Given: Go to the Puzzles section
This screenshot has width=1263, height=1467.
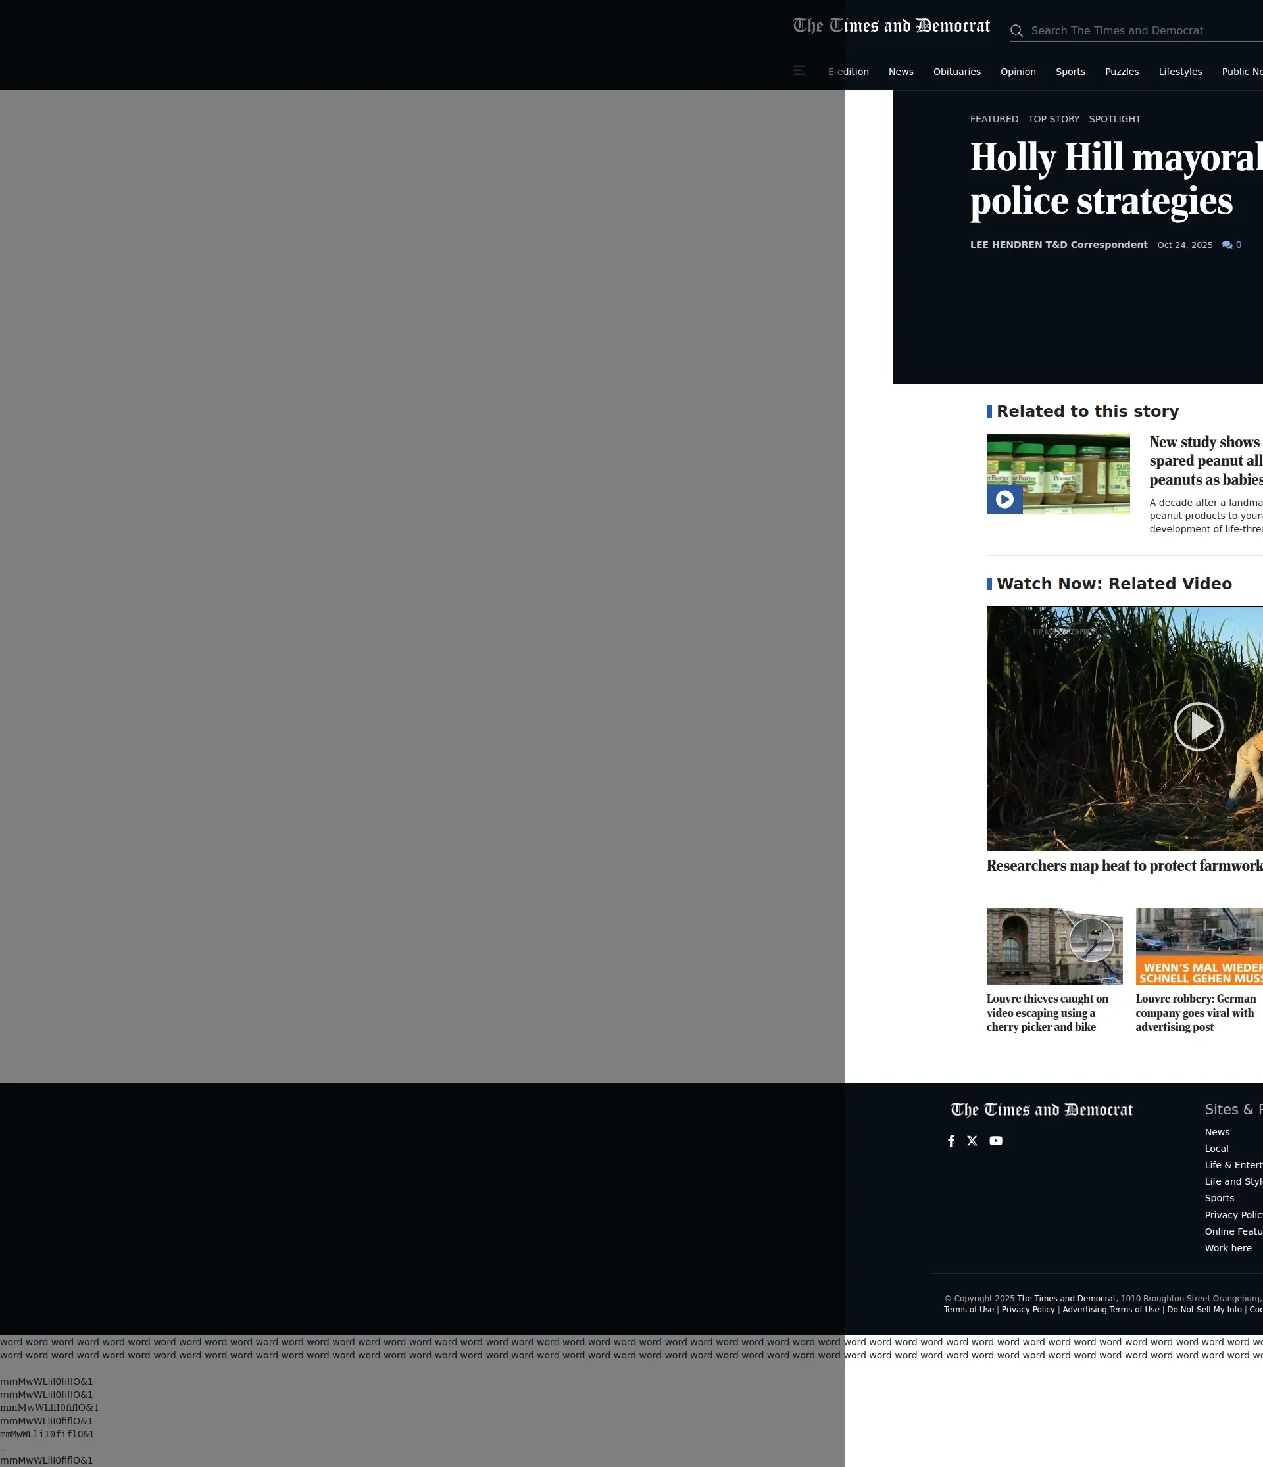Looking at the screenshot, I should click(x=1122, y=72).
